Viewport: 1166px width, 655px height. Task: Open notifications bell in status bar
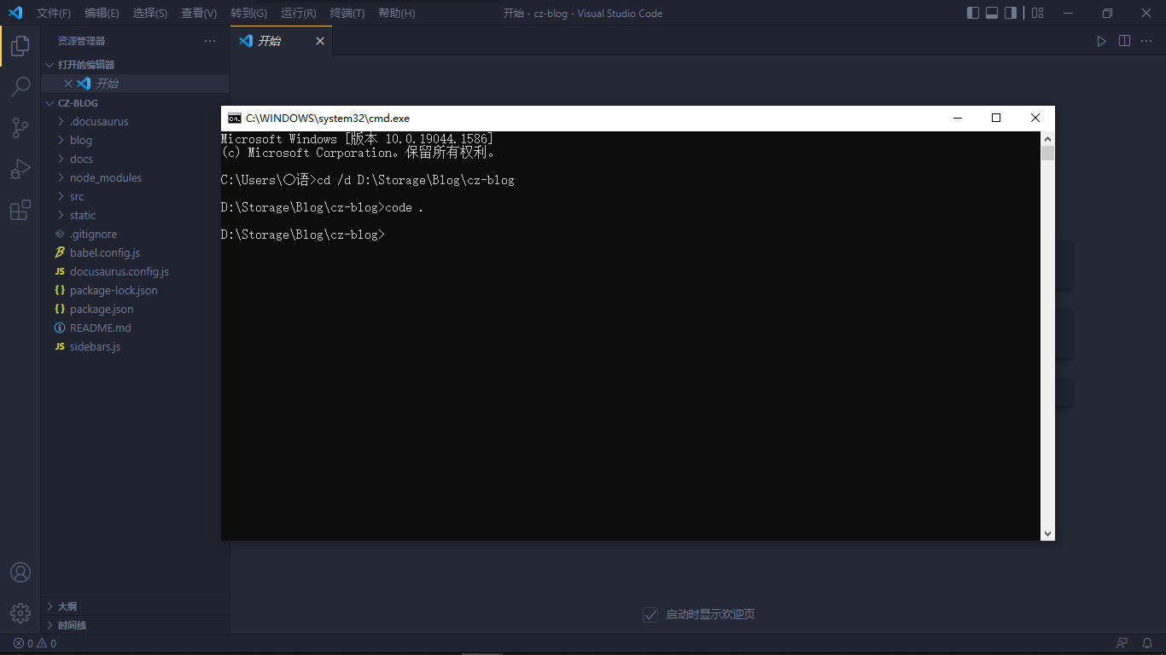click(x=1147, y=643)
